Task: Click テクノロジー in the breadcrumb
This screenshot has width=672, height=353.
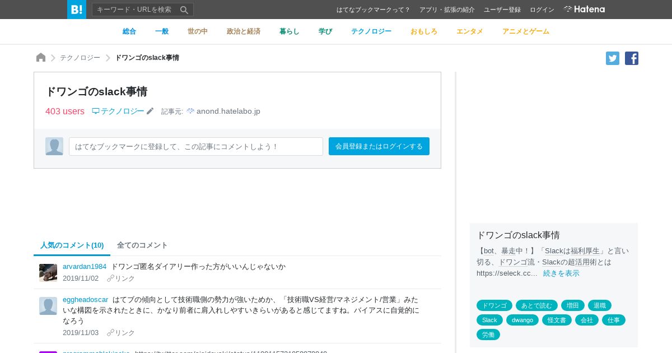Action: pos(80,58)
